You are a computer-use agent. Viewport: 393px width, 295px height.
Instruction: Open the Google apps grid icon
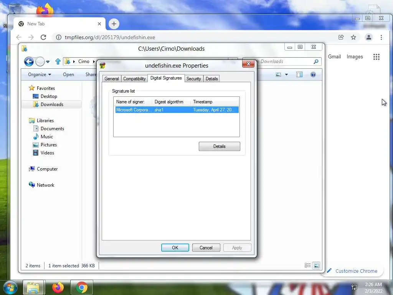pos(376,57)
